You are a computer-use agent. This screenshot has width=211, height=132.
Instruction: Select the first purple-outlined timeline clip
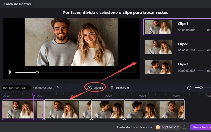23,110
